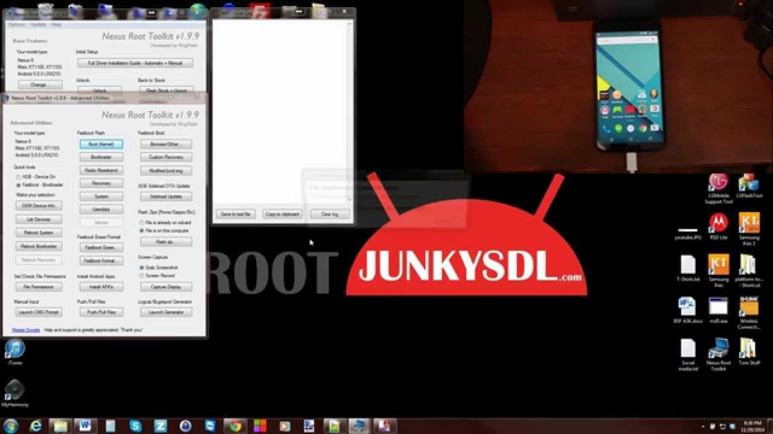Image resolution: width=773 pixels, height=434 pixels.
Task: Click the Modified boot.img button
Action: [166, 171]
